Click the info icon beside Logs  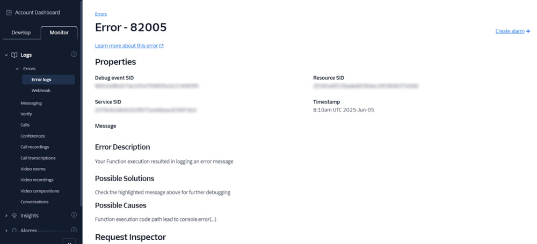tap(74, 54)
